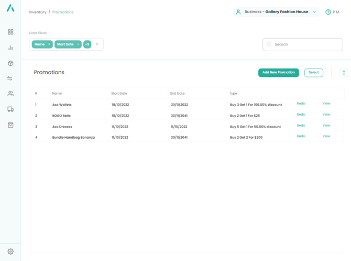Click the delivery truck icon in sidebar

(10, 109)
